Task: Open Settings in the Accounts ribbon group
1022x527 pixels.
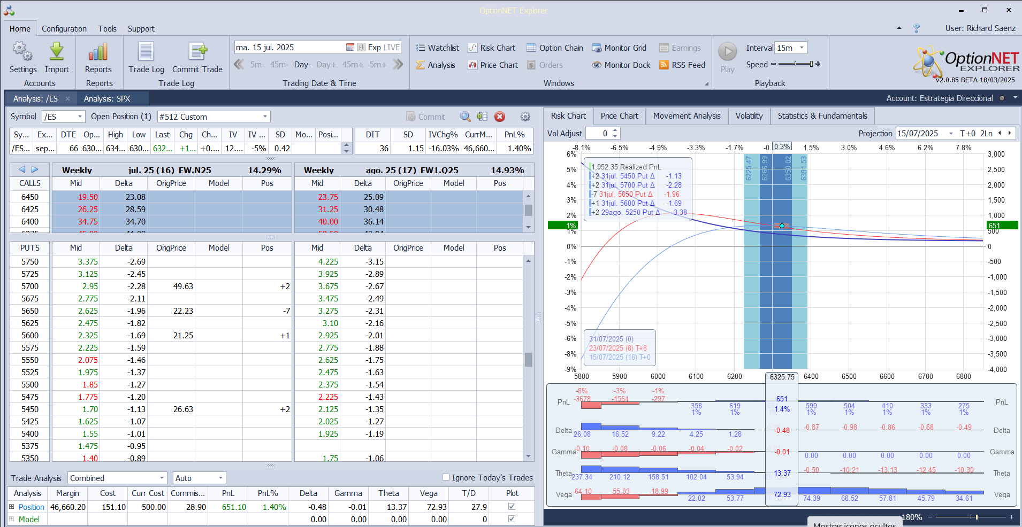Action: 23,57
